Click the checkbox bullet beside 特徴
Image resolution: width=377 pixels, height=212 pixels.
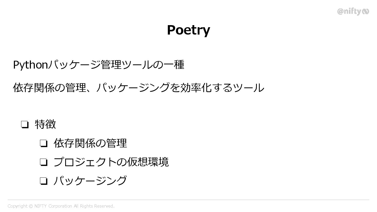point(25,124)
